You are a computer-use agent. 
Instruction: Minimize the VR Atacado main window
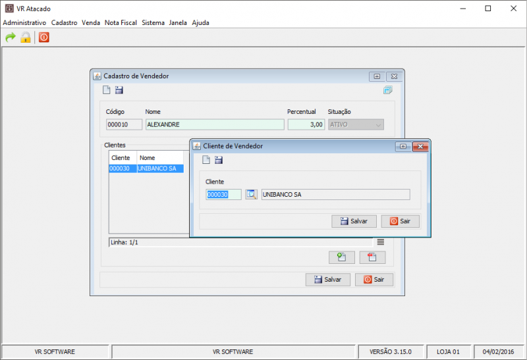point(463,9)
